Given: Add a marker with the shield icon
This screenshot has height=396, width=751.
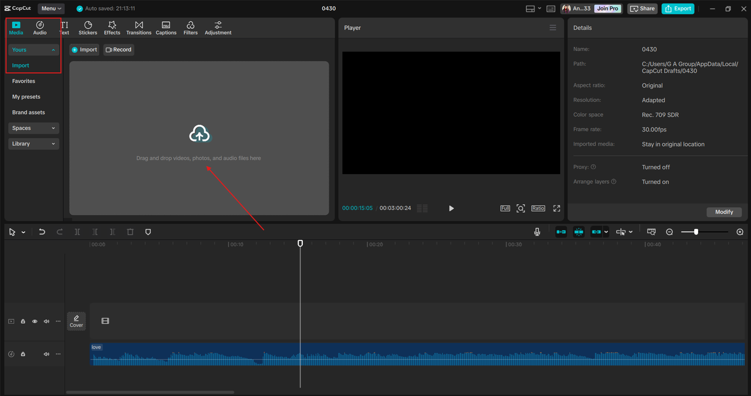Looking at the screenshot, I should (148, 232).
